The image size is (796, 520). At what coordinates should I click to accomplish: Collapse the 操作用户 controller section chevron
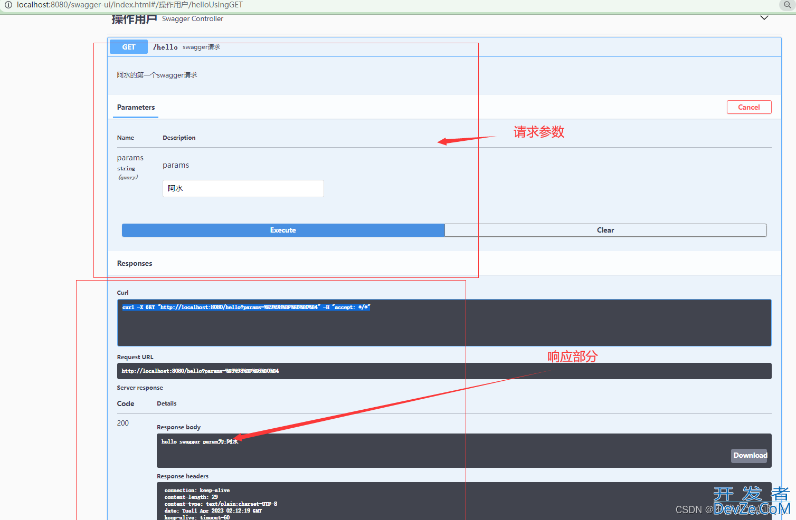[764, 18]
